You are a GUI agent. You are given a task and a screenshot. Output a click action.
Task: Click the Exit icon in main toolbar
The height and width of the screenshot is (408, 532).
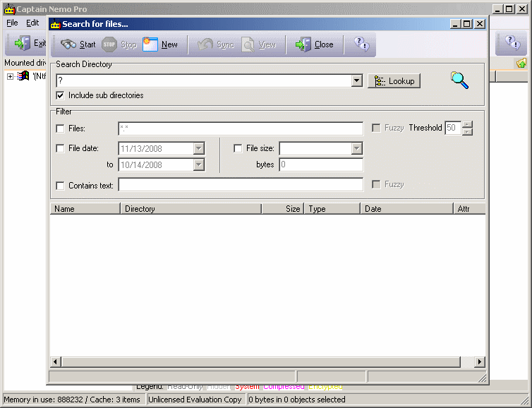click(x=23, y=44)
